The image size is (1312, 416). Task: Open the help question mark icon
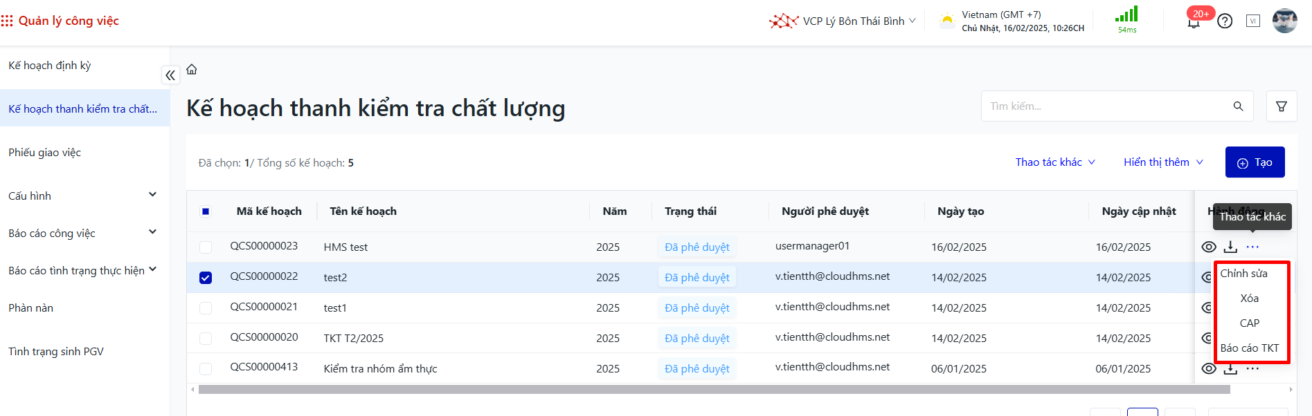click(1225, 21)
